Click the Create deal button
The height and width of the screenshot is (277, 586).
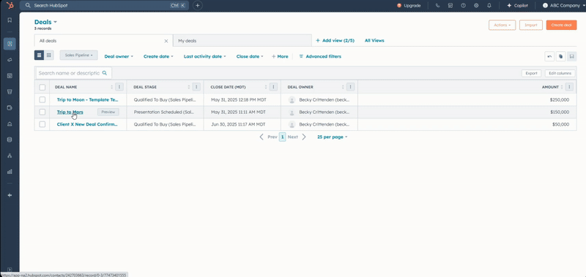(561, 25)
